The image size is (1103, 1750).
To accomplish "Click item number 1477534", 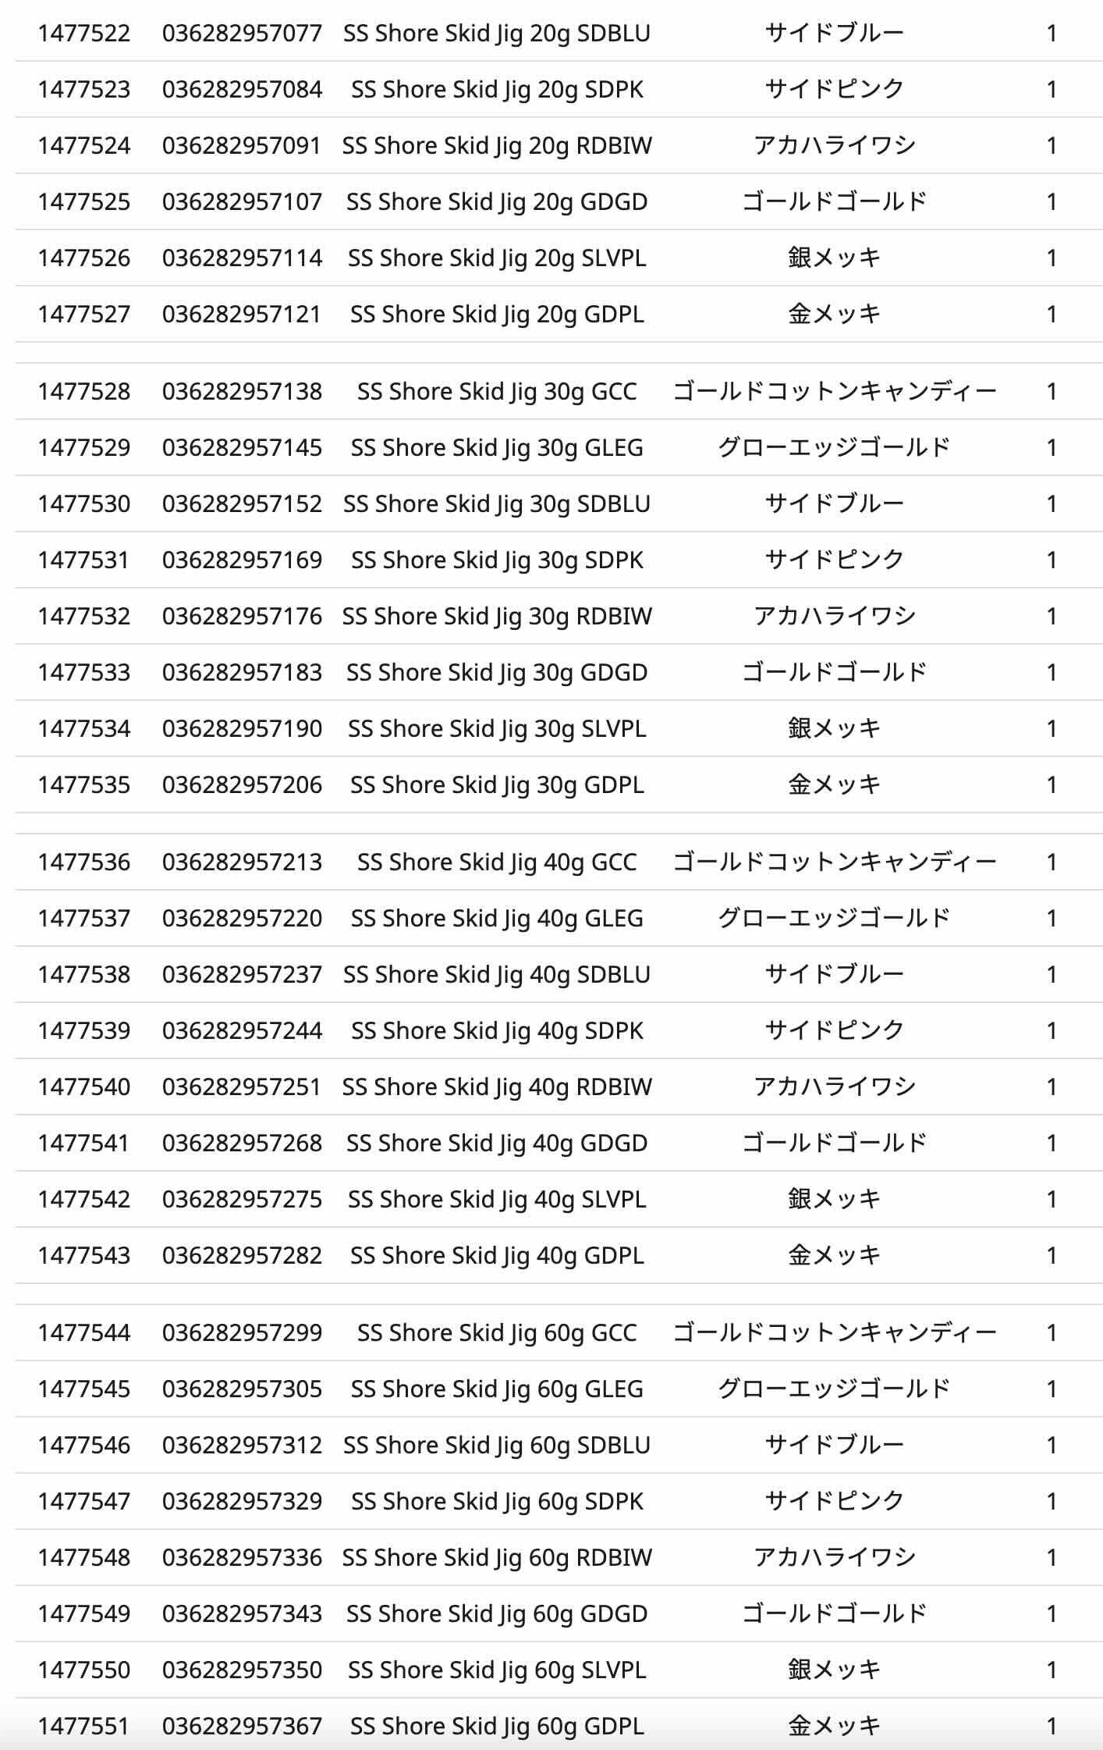I will (x=84, y=728).
